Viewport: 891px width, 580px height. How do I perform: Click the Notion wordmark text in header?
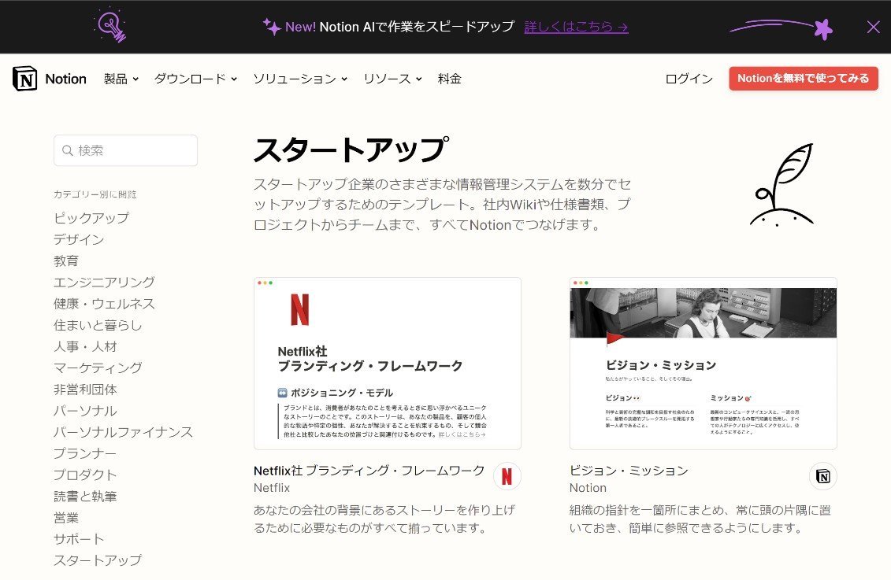tap(66, 79)
